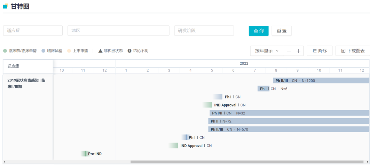The image size is (376, 168).
Task: Toggle the 临床试验 blue legend item
Action: [52, 51]
